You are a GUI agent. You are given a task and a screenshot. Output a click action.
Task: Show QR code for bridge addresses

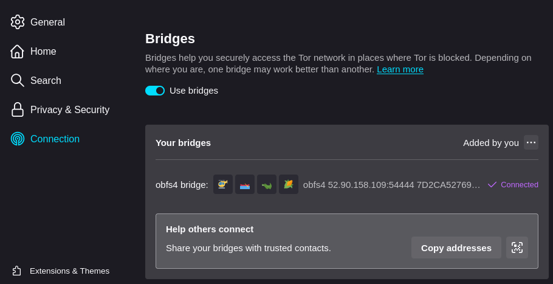(517, 248)
